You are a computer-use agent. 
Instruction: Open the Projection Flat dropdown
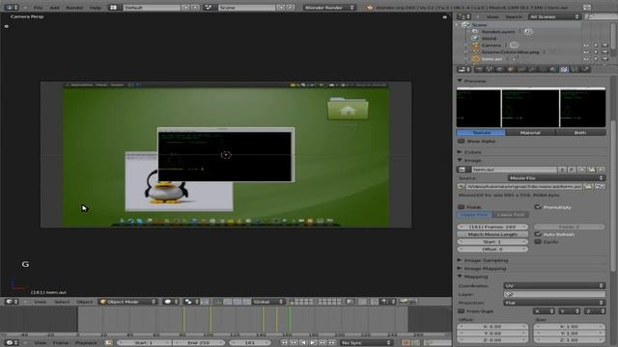tap(554, 303)
